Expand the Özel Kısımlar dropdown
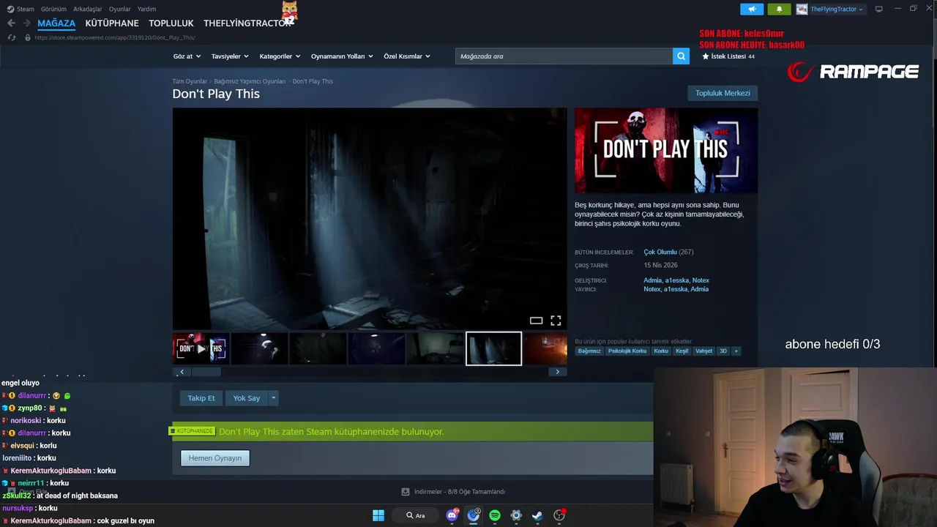The width and height of the screenshot is (937, 527). pos(407,56)
